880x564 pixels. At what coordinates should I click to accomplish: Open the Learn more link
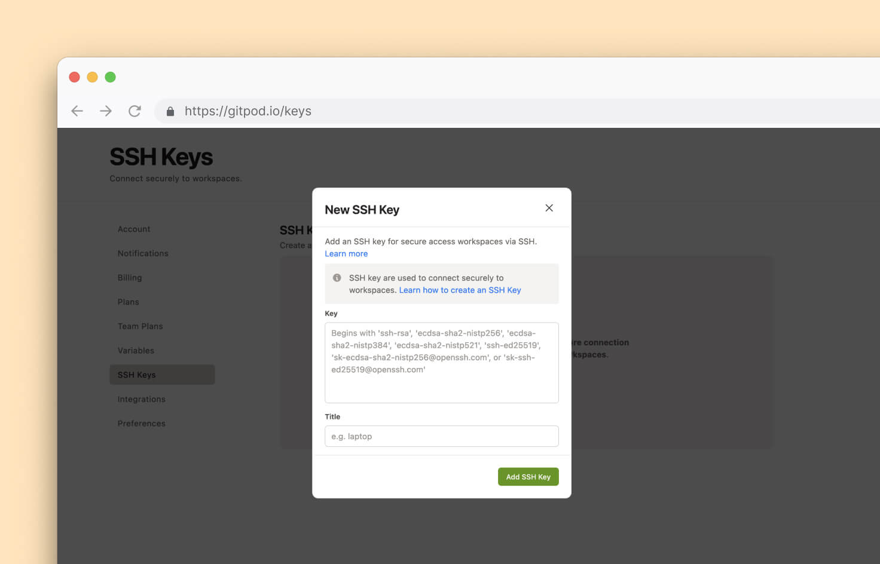point(346,254)
